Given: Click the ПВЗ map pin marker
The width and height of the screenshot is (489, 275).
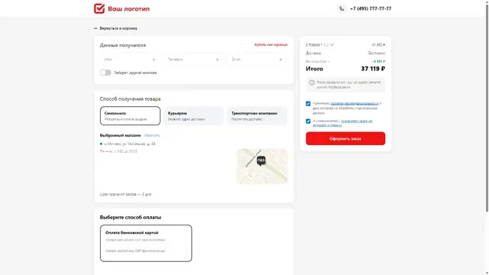Looking at the screenshot, I should (x=261, y=160).
